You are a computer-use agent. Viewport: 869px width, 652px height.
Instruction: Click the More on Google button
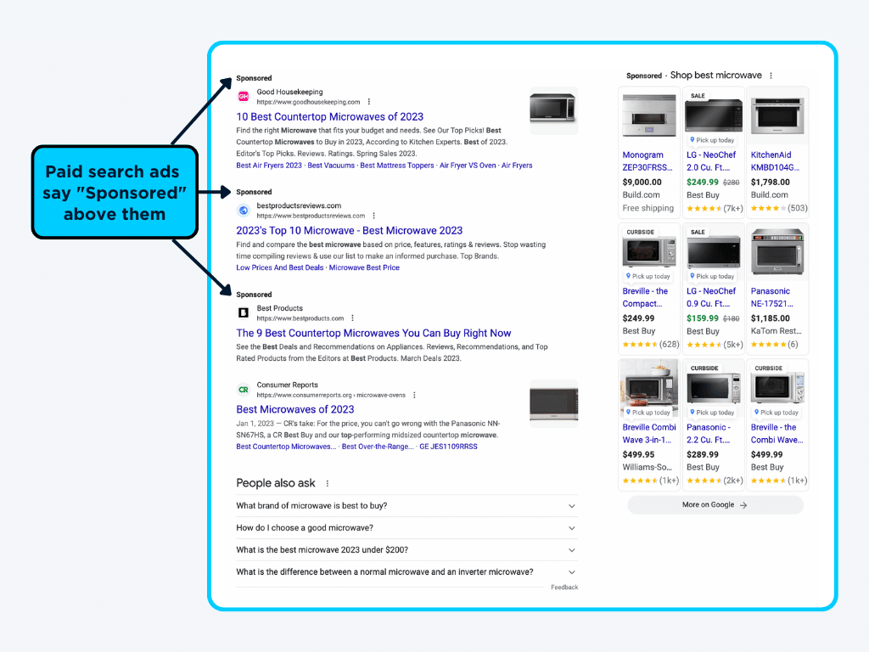(x=715, y=505)
